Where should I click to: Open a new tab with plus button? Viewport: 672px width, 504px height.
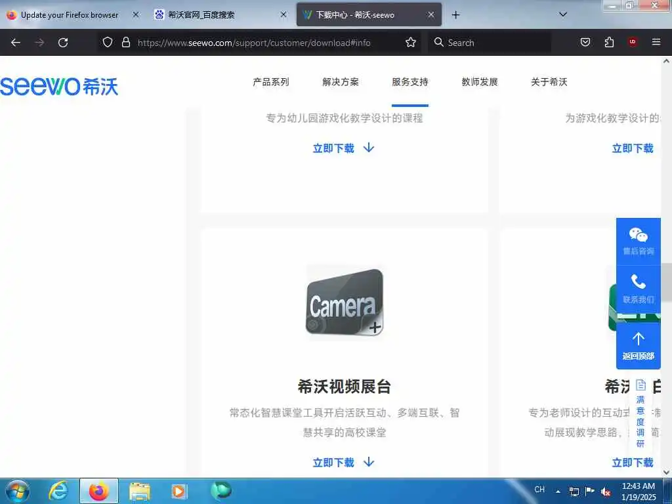tap(455, 15)
